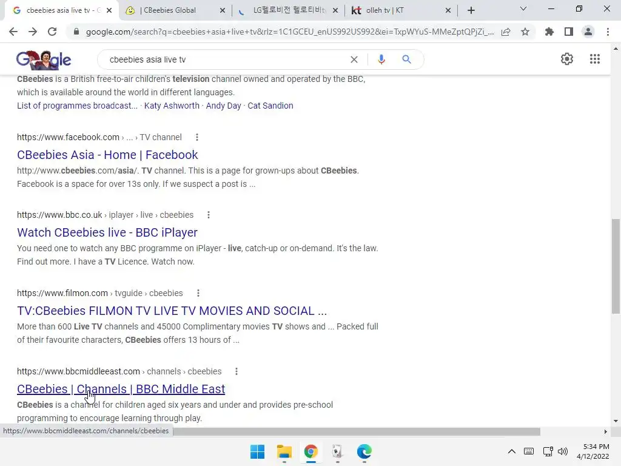The image size is (621, 466).
Task: Open the Google doodle logo
Action: [44, 60]
